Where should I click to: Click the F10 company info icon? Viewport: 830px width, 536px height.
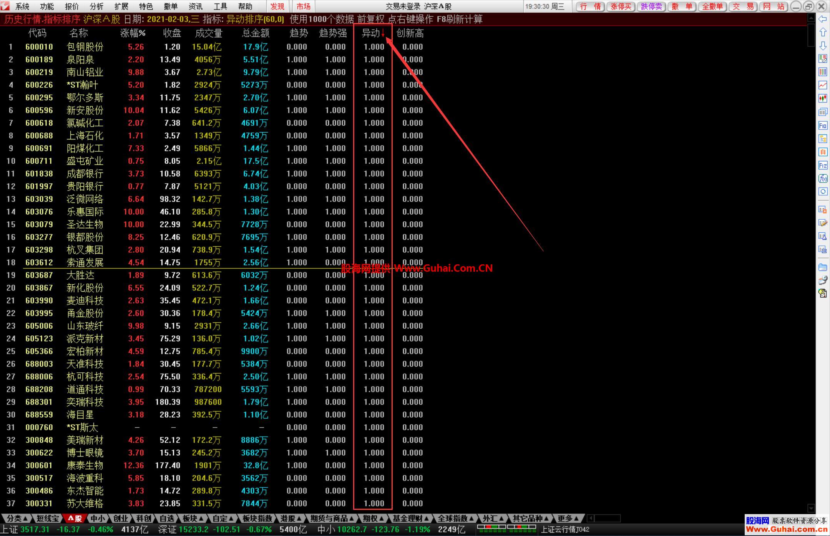[823, 125]
